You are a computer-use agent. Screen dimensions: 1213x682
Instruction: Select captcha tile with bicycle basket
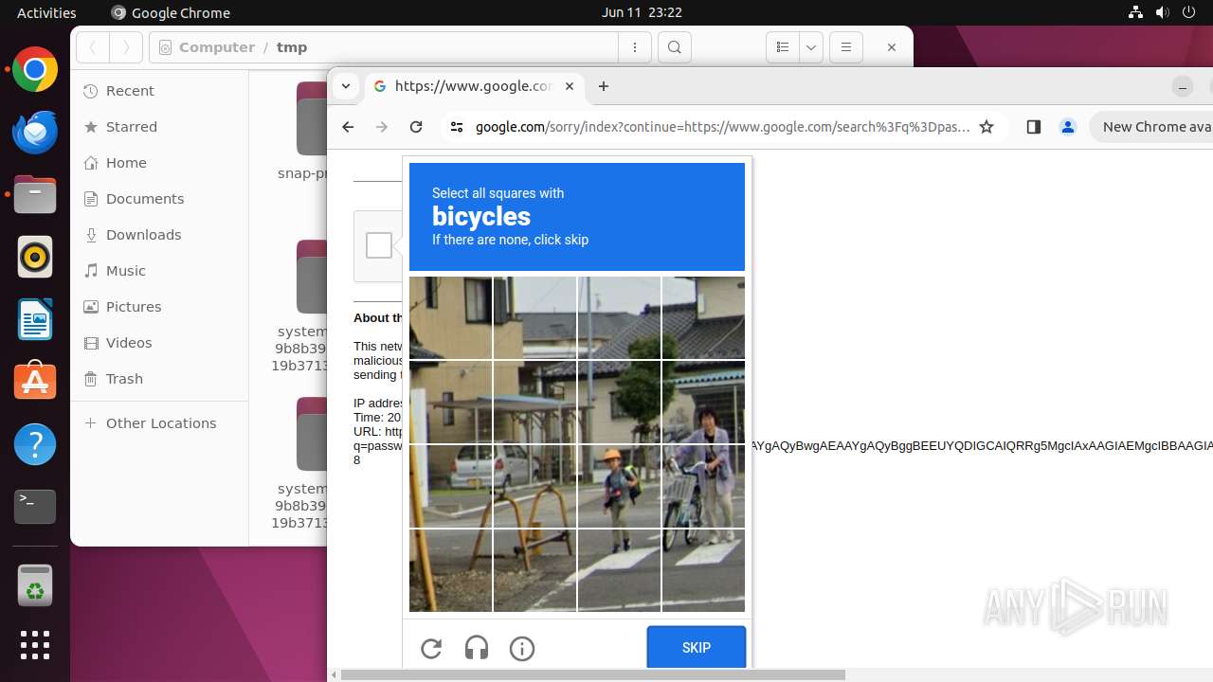703,486
